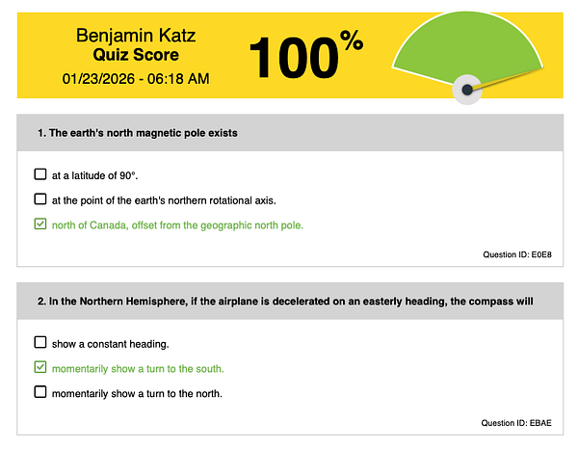The height and width of the screenshot is (449, 578).
Task: Check the 'at a latitude of 90°' checkbox
Action: point(39,174)
